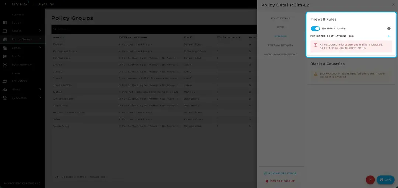
Task: Click the Permitted Destinations (0/8) label
Action: pos(332,36)
